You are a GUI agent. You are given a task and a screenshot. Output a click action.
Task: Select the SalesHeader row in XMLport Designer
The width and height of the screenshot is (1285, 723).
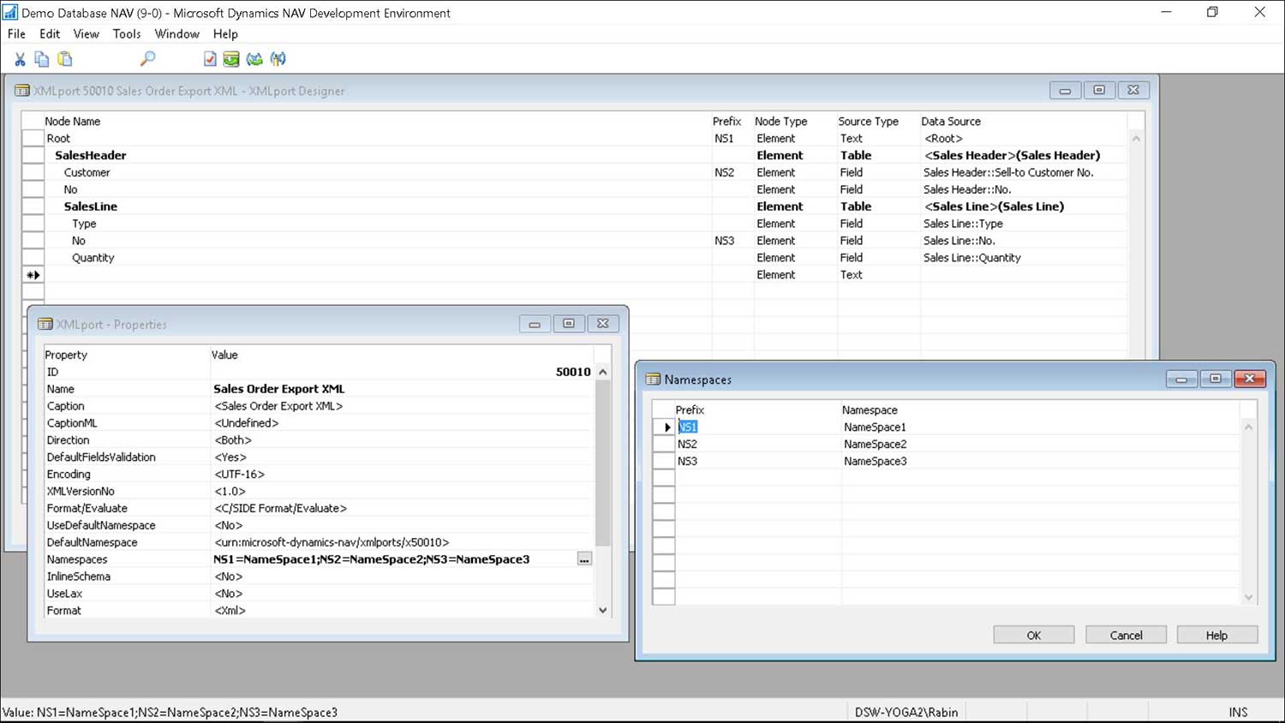[x=90, y=155]
